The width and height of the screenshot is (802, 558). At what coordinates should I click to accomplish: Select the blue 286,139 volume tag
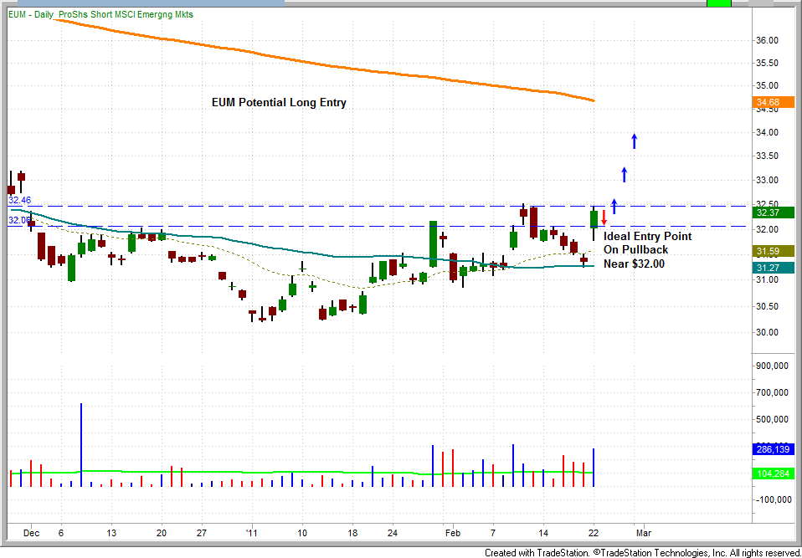[774, 450]
